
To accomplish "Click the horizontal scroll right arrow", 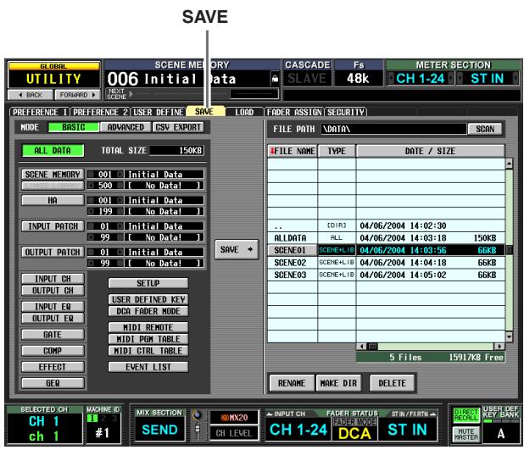I will (499, 346).
